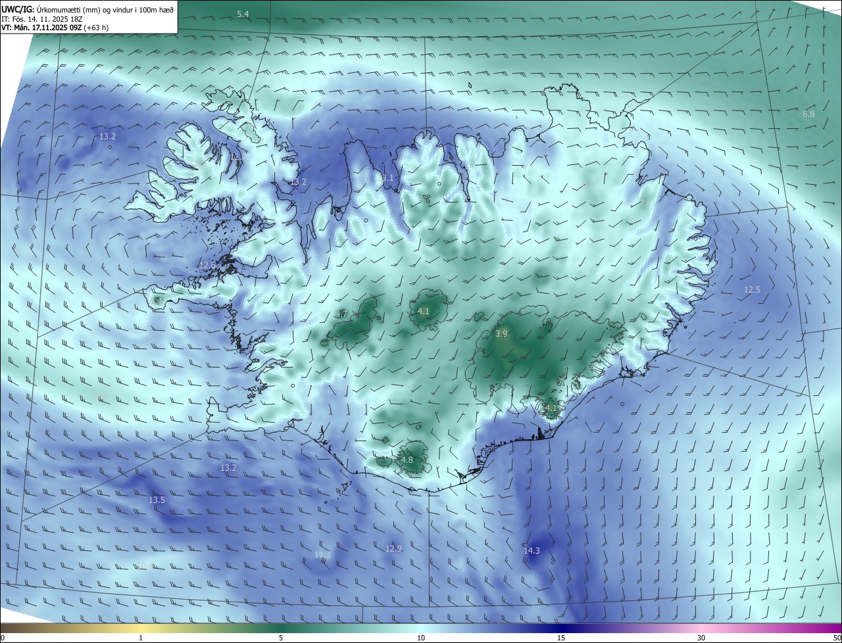Click the 4.8 value label on Mýrdalsjökull glacier
This screenshot has height=643, width=842.
(x=407, y=460)
